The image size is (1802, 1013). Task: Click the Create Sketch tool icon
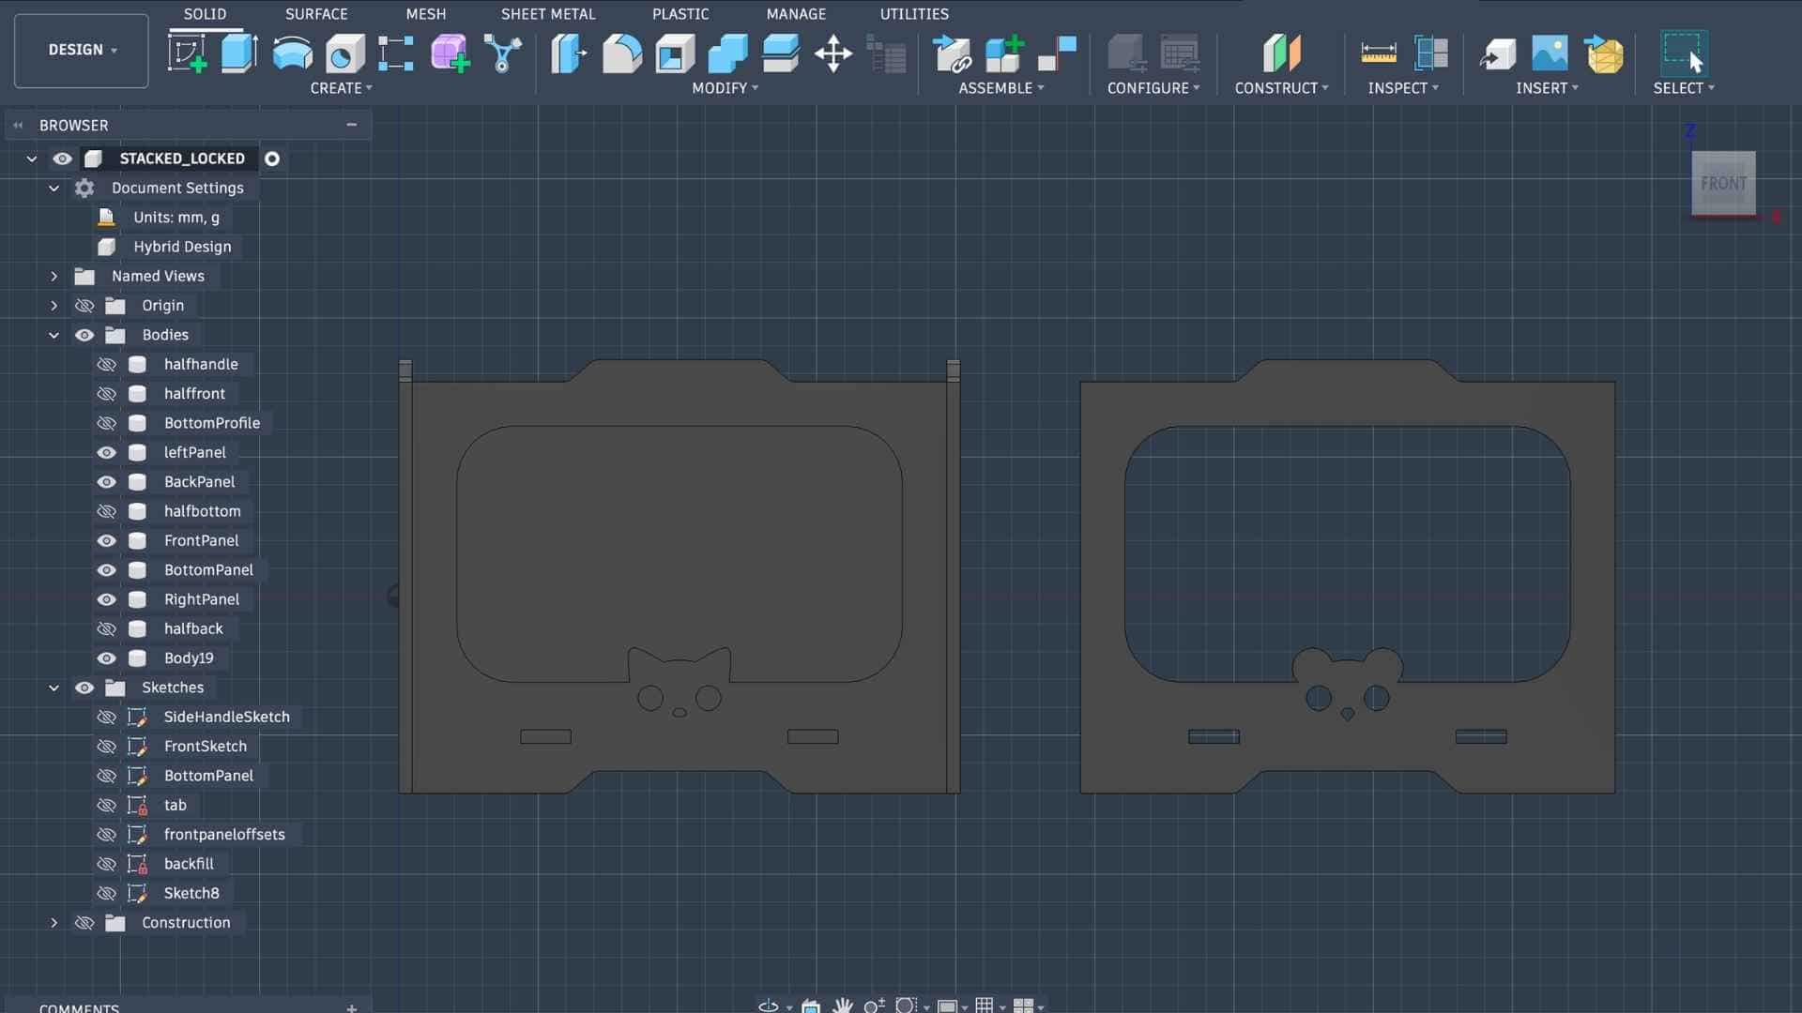(x=187, y=53)
